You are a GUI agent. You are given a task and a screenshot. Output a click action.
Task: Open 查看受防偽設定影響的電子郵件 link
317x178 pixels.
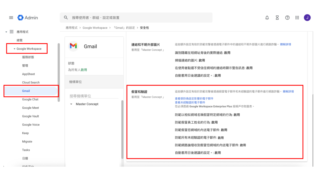tap(194, 99)
